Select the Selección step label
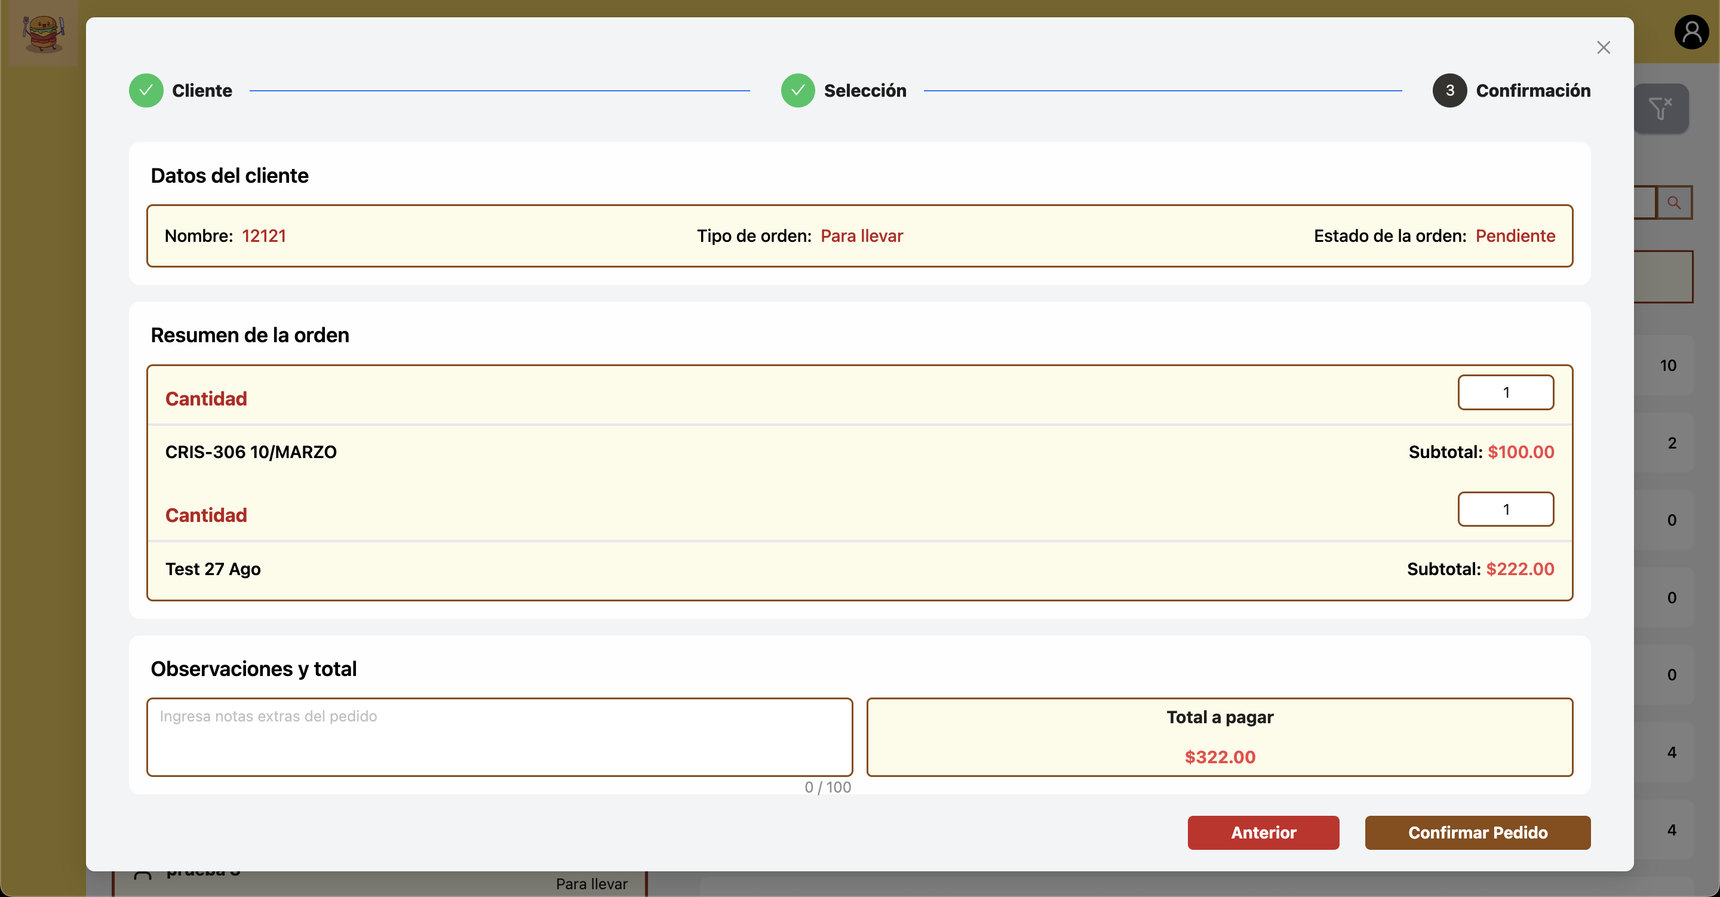Screen dimensions: 1720x897 coord(865,90)
